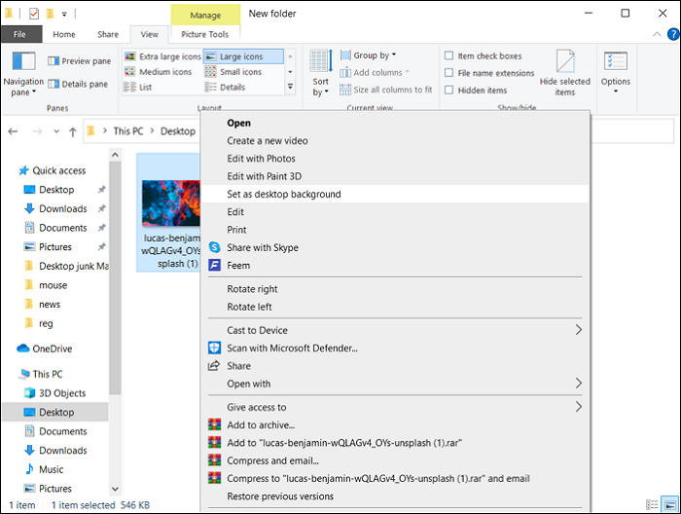Click This PC in address bar
This screenshot has width=681, height=514.
tap(128, 131)
